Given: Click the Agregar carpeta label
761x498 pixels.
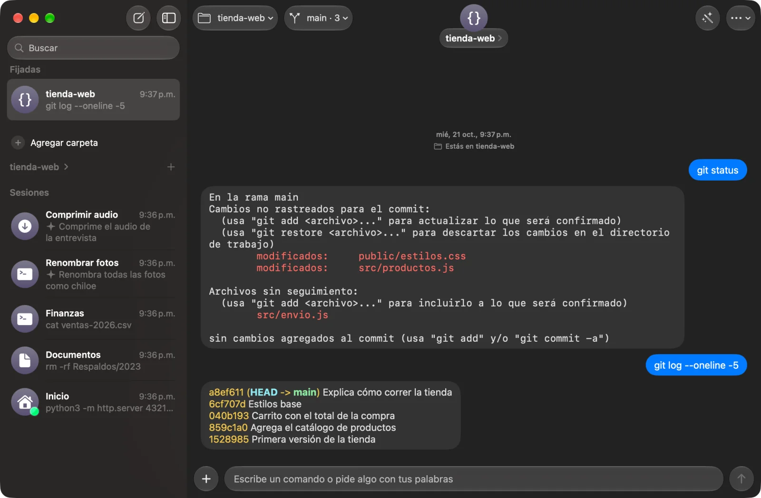Looking at the screenshot, I should [64, 143].
